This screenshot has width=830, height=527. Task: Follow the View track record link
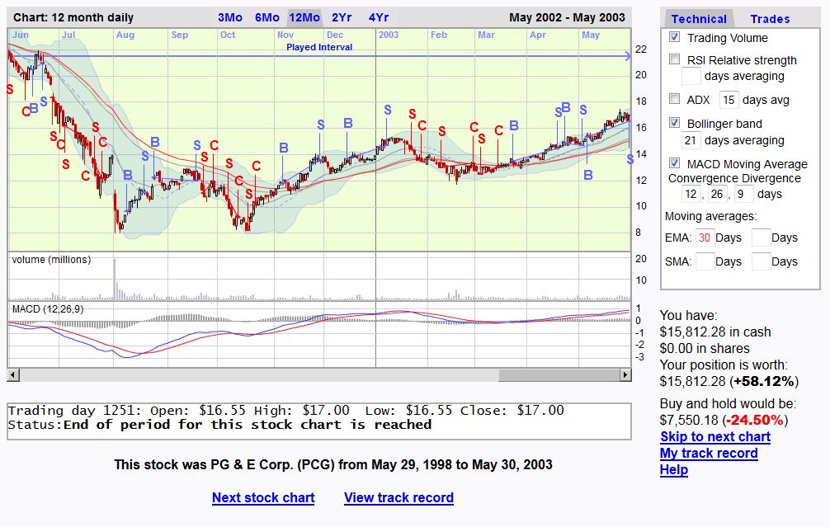coord(398,497)
